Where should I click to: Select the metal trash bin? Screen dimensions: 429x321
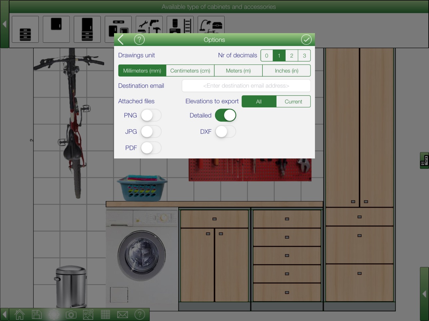[x=71, y=286]
